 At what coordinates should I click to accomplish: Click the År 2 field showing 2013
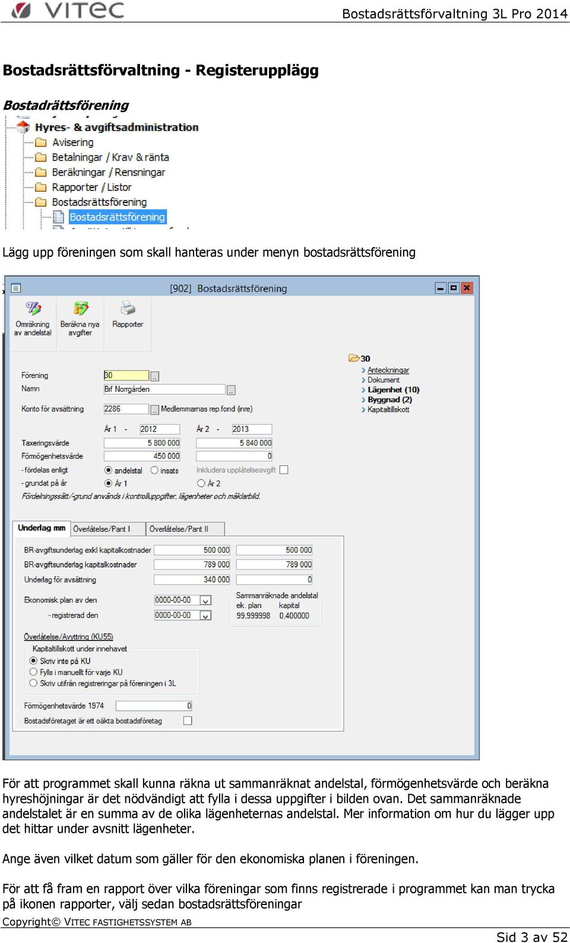pyautogui.click(x=252, y=429)
